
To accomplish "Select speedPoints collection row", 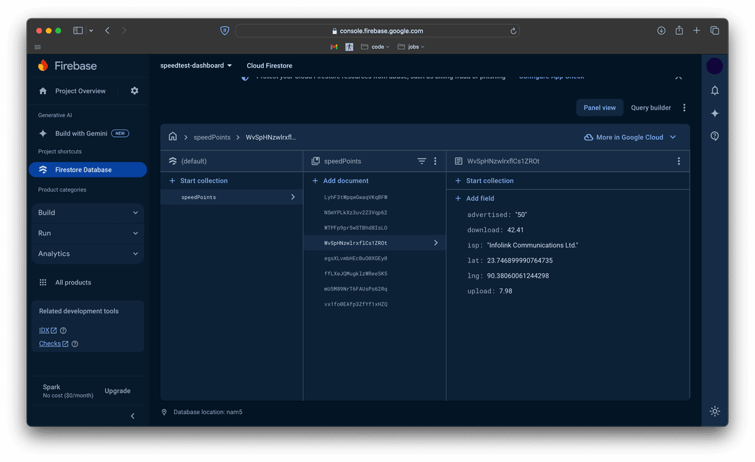I will click(x=232, y=197).
